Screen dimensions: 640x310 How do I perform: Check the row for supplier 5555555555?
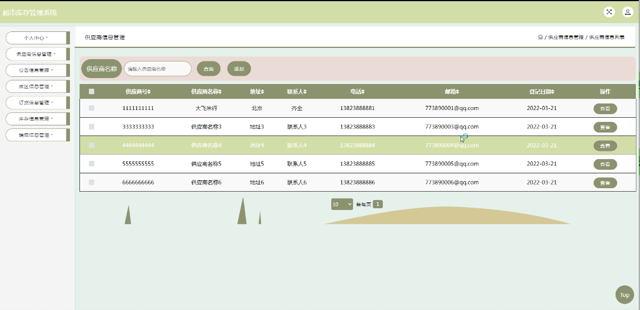pyautogui.click(x=91, y=163)
